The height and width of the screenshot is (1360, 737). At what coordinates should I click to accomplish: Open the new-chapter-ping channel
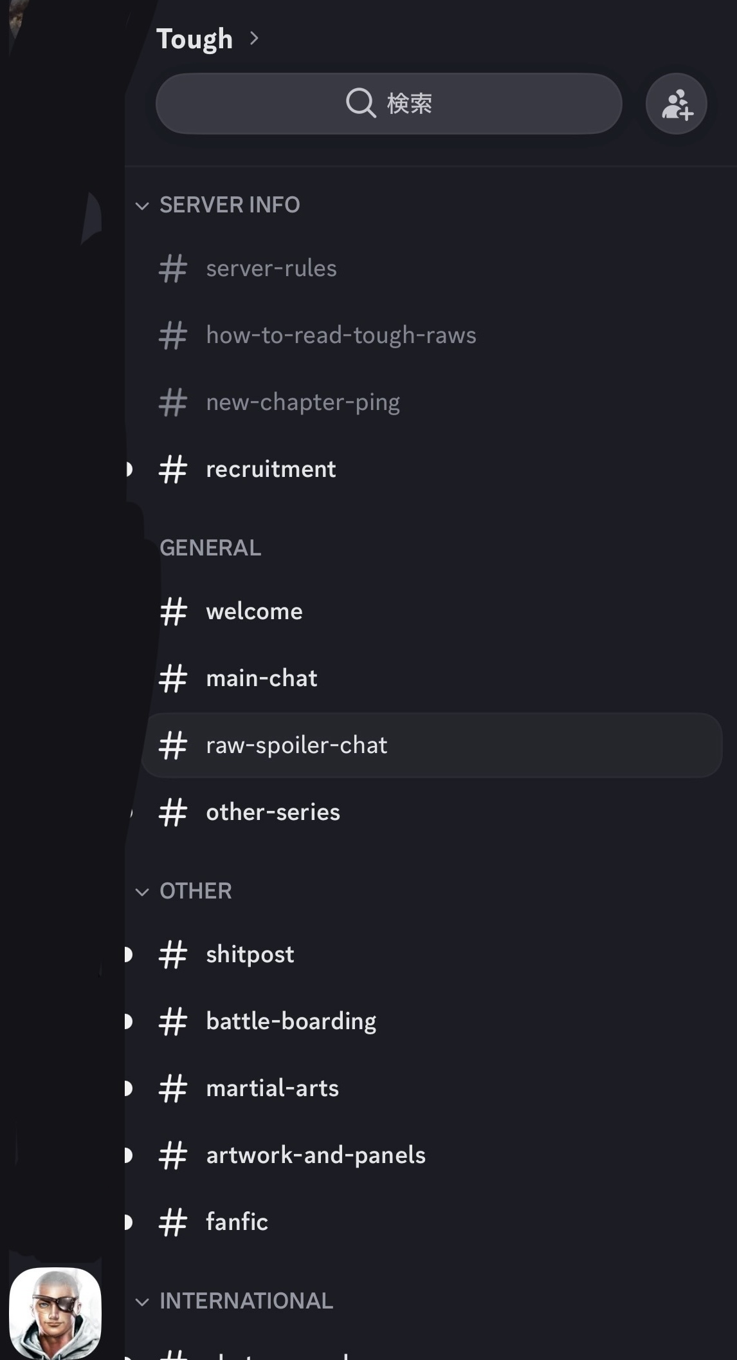(303, 402)
